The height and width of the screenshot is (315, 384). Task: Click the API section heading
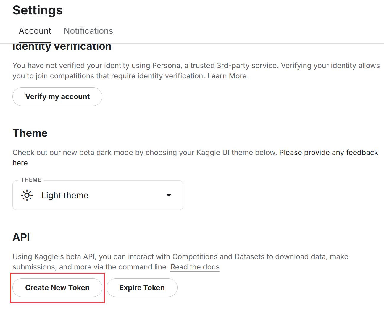[x=21, y=237]
